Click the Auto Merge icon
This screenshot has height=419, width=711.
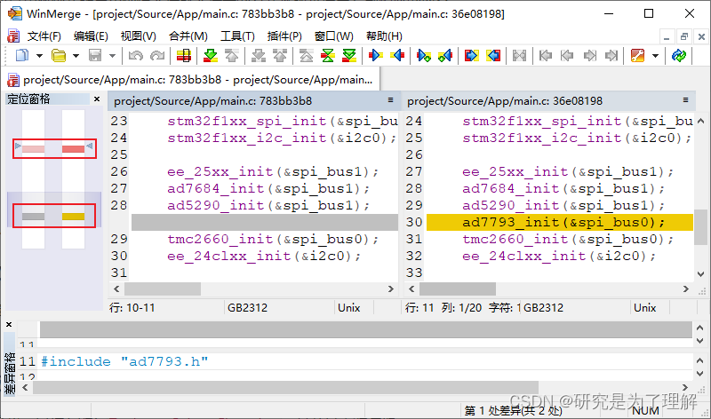(x=519, y=56)
